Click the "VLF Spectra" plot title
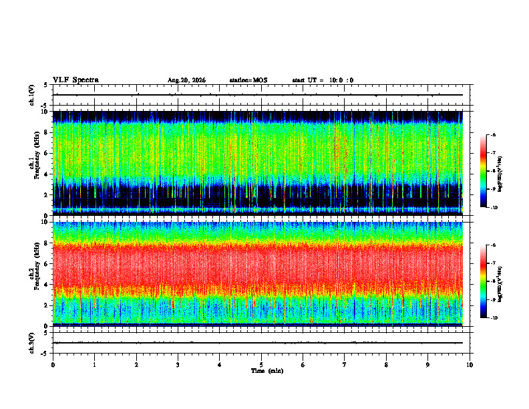 pos(75,80)
